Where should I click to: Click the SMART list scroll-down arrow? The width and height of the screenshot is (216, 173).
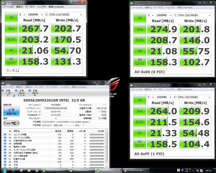[x=106, y=166]
